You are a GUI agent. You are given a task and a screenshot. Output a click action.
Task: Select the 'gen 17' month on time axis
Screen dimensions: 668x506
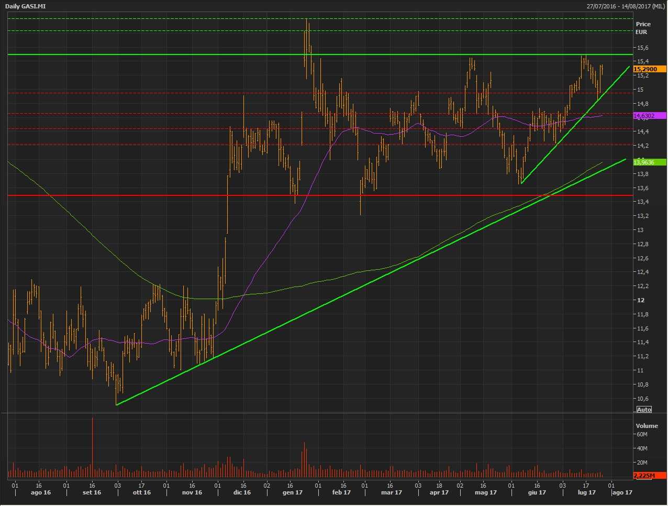point(292,492)
